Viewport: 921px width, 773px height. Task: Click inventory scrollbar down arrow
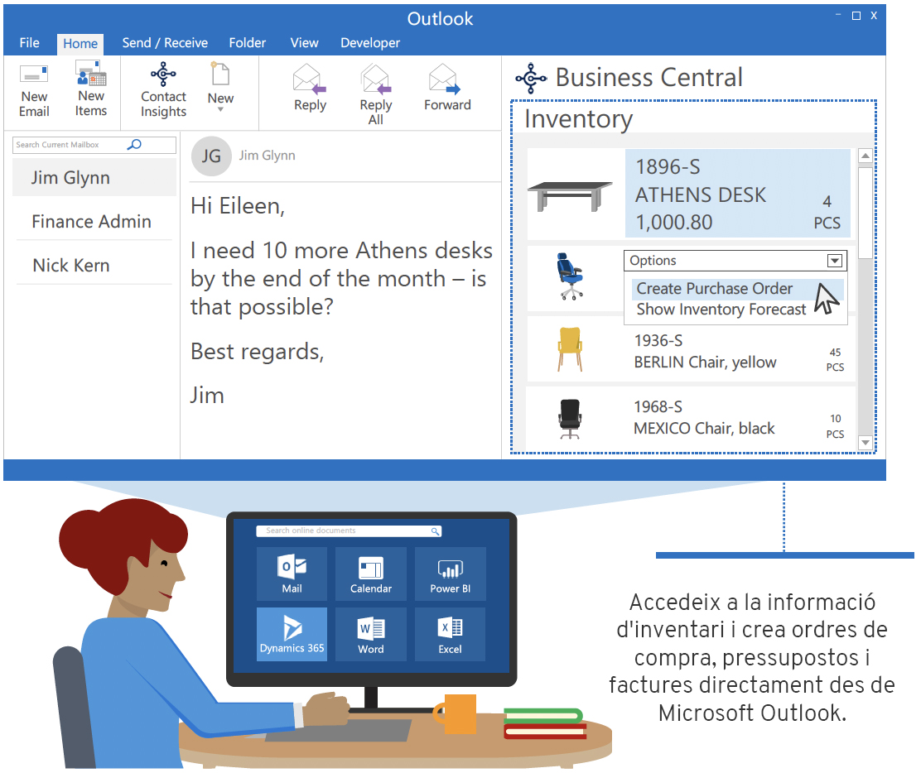point(866,443)
